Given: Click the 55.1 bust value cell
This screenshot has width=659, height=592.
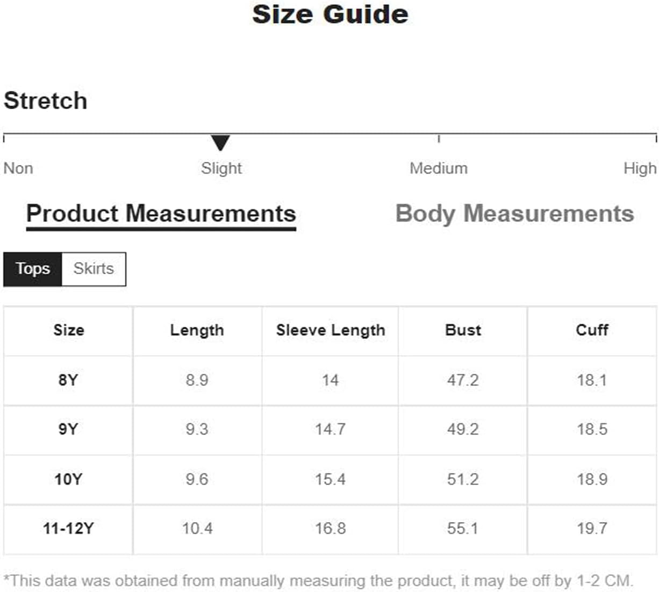Looking at the screenshot, I should click(463, 529).
